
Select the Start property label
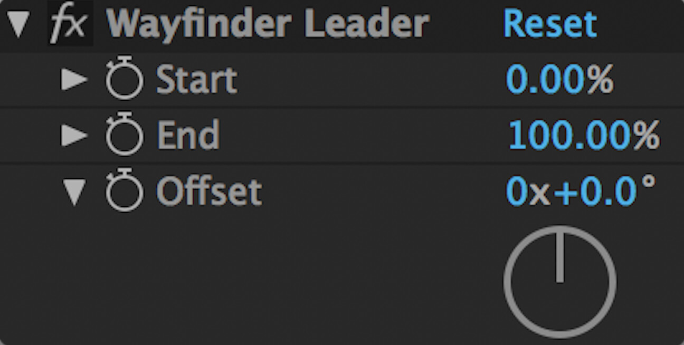(196, 80)
